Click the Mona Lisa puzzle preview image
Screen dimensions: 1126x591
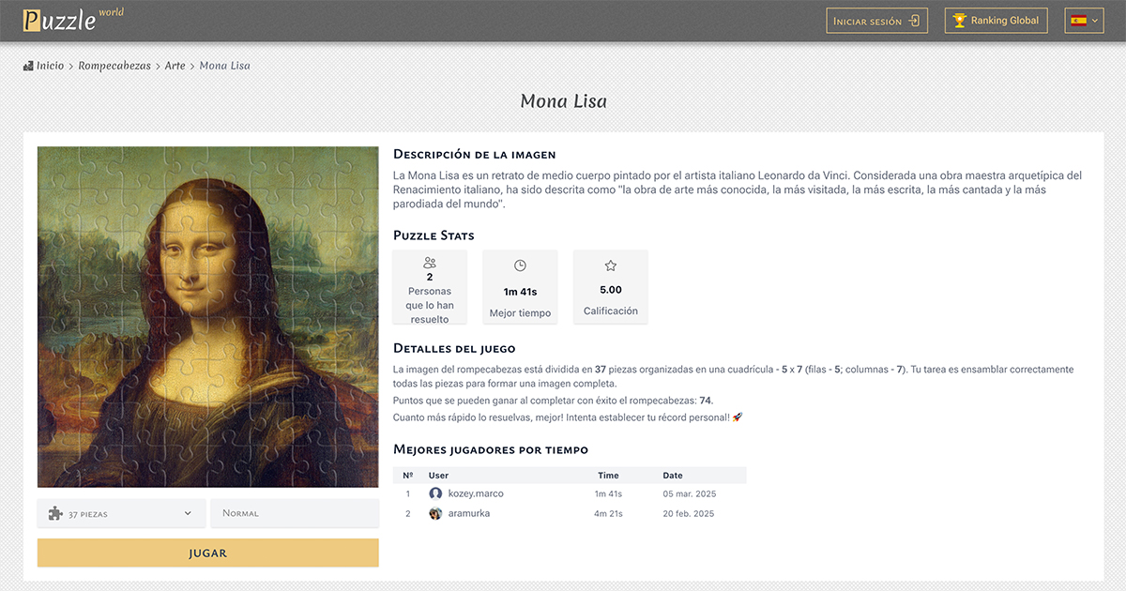207,316
